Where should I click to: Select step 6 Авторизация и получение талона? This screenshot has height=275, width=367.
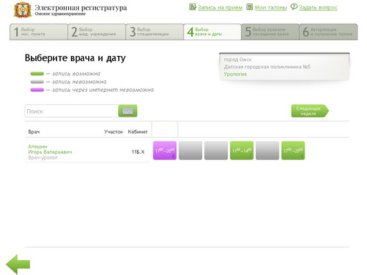coord(328,32)
